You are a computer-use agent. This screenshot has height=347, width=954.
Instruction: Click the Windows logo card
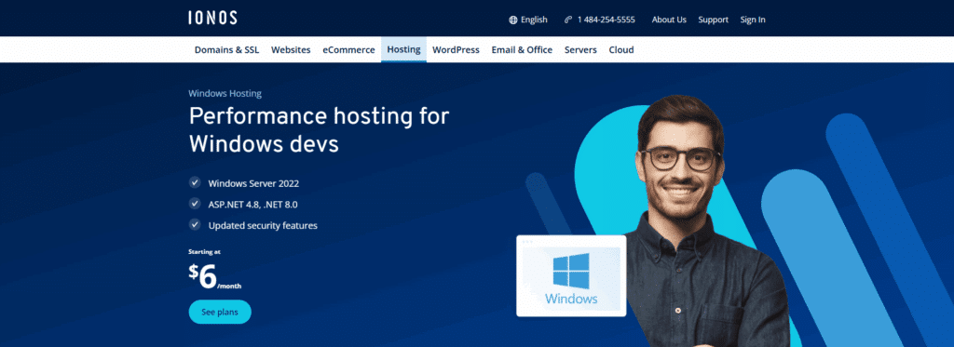point(571,276)
